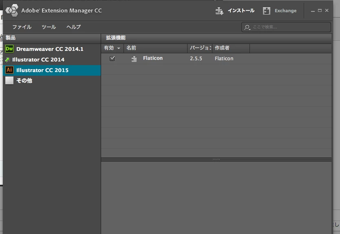The image size is (340, 234).
Task: Click the panel splitter grip dots
Action: click(x=216, y=159)
